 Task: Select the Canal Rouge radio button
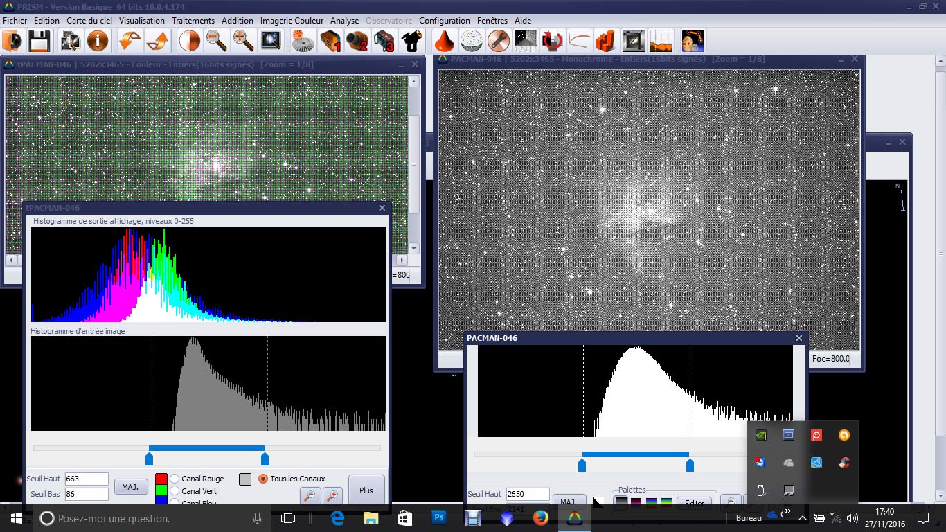coord(175,479)
